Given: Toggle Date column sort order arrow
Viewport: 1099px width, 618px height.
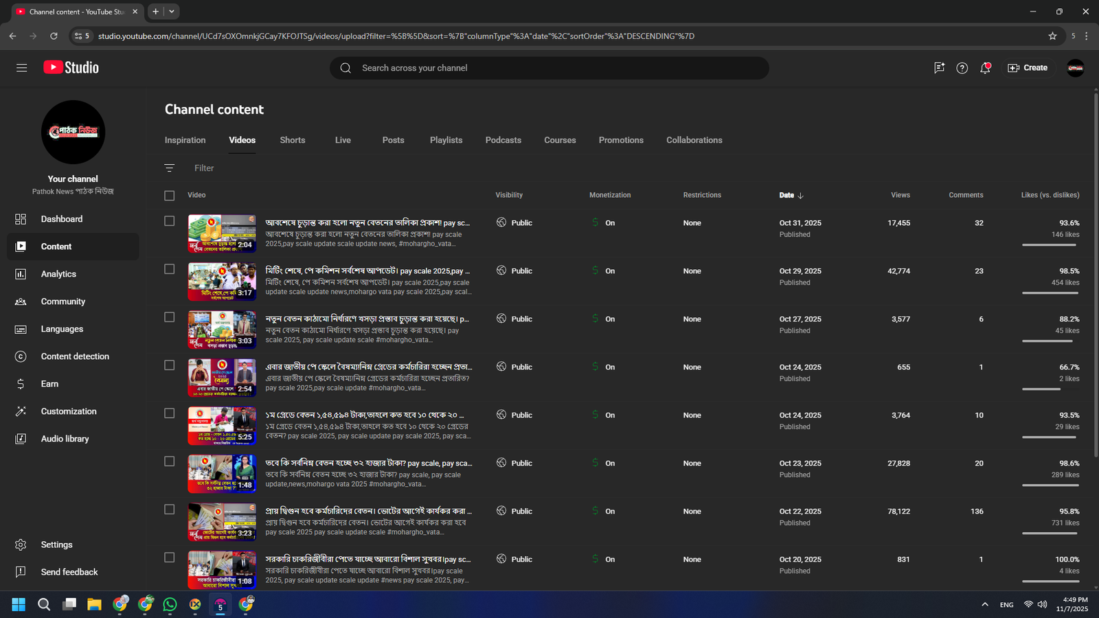Looking at the screenshot, I should [x=800, y=196].
